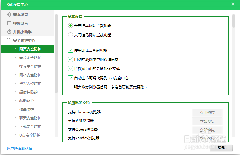Select 聊天安全防护 in sidebar
This screenshot has width=240, height=155.
pos(30,118)
